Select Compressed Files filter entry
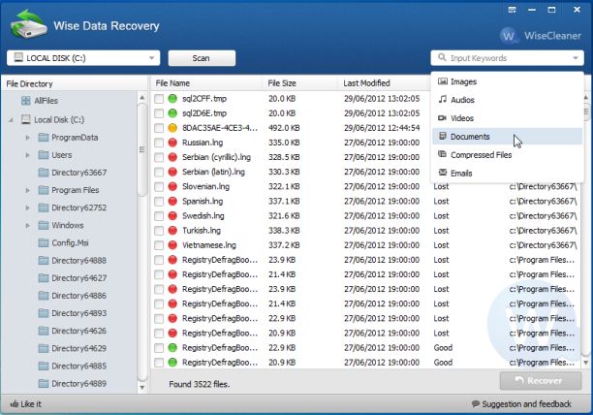 pos(507,155)
